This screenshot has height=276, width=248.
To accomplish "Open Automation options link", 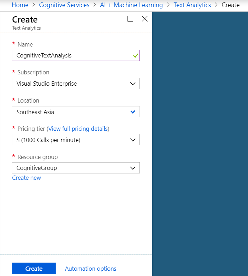I will pyautogui.click(x=91, y=269).
